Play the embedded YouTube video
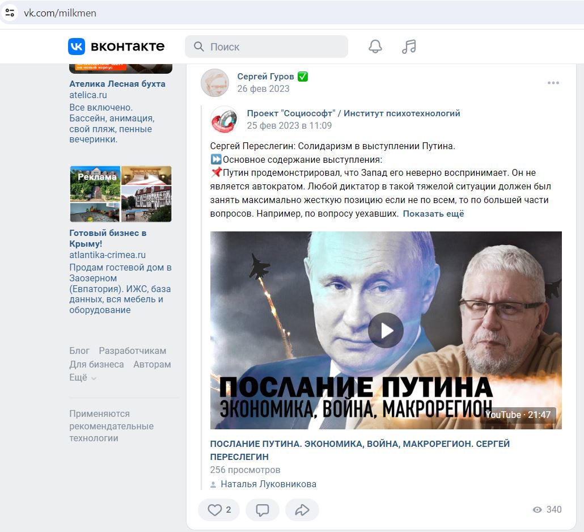 386,330
